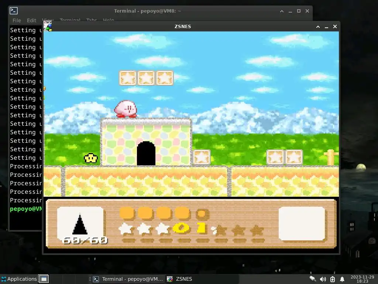Switch to the Terminal taskbar button
378x284 pixels.
tap(128, 279)
